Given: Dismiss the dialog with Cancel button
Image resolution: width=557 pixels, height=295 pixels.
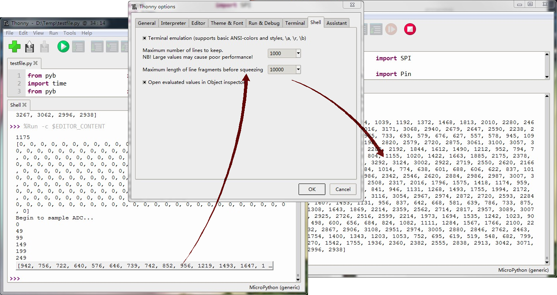Looking at the screenshot, I should click(x=343, y=189).
